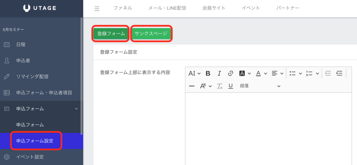The image size is (357, 165).
Task: Go to the 会員サイト menu
Action: (214, 8)
